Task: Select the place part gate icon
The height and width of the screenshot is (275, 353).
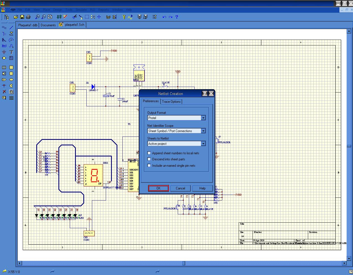Action: 4,58
